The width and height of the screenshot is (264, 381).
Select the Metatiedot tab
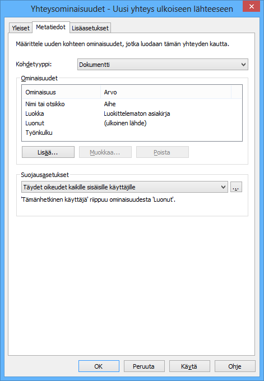[x=50, y=27]
